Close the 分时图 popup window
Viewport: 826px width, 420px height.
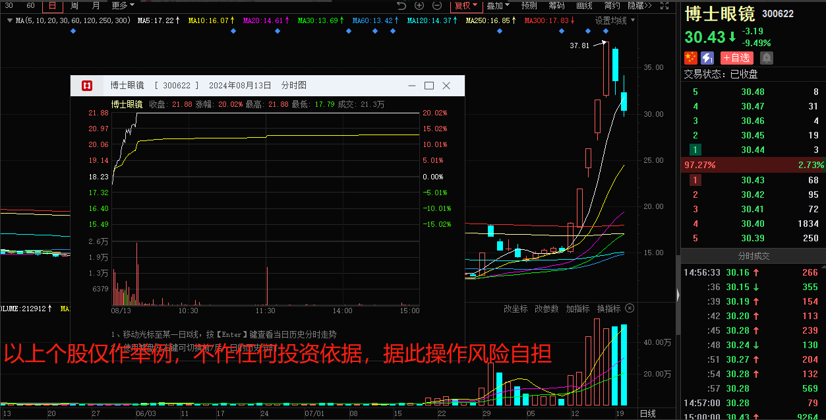446,86
